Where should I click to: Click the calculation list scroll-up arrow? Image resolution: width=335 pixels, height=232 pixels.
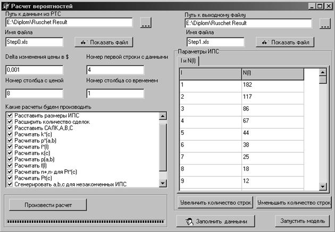163,116
